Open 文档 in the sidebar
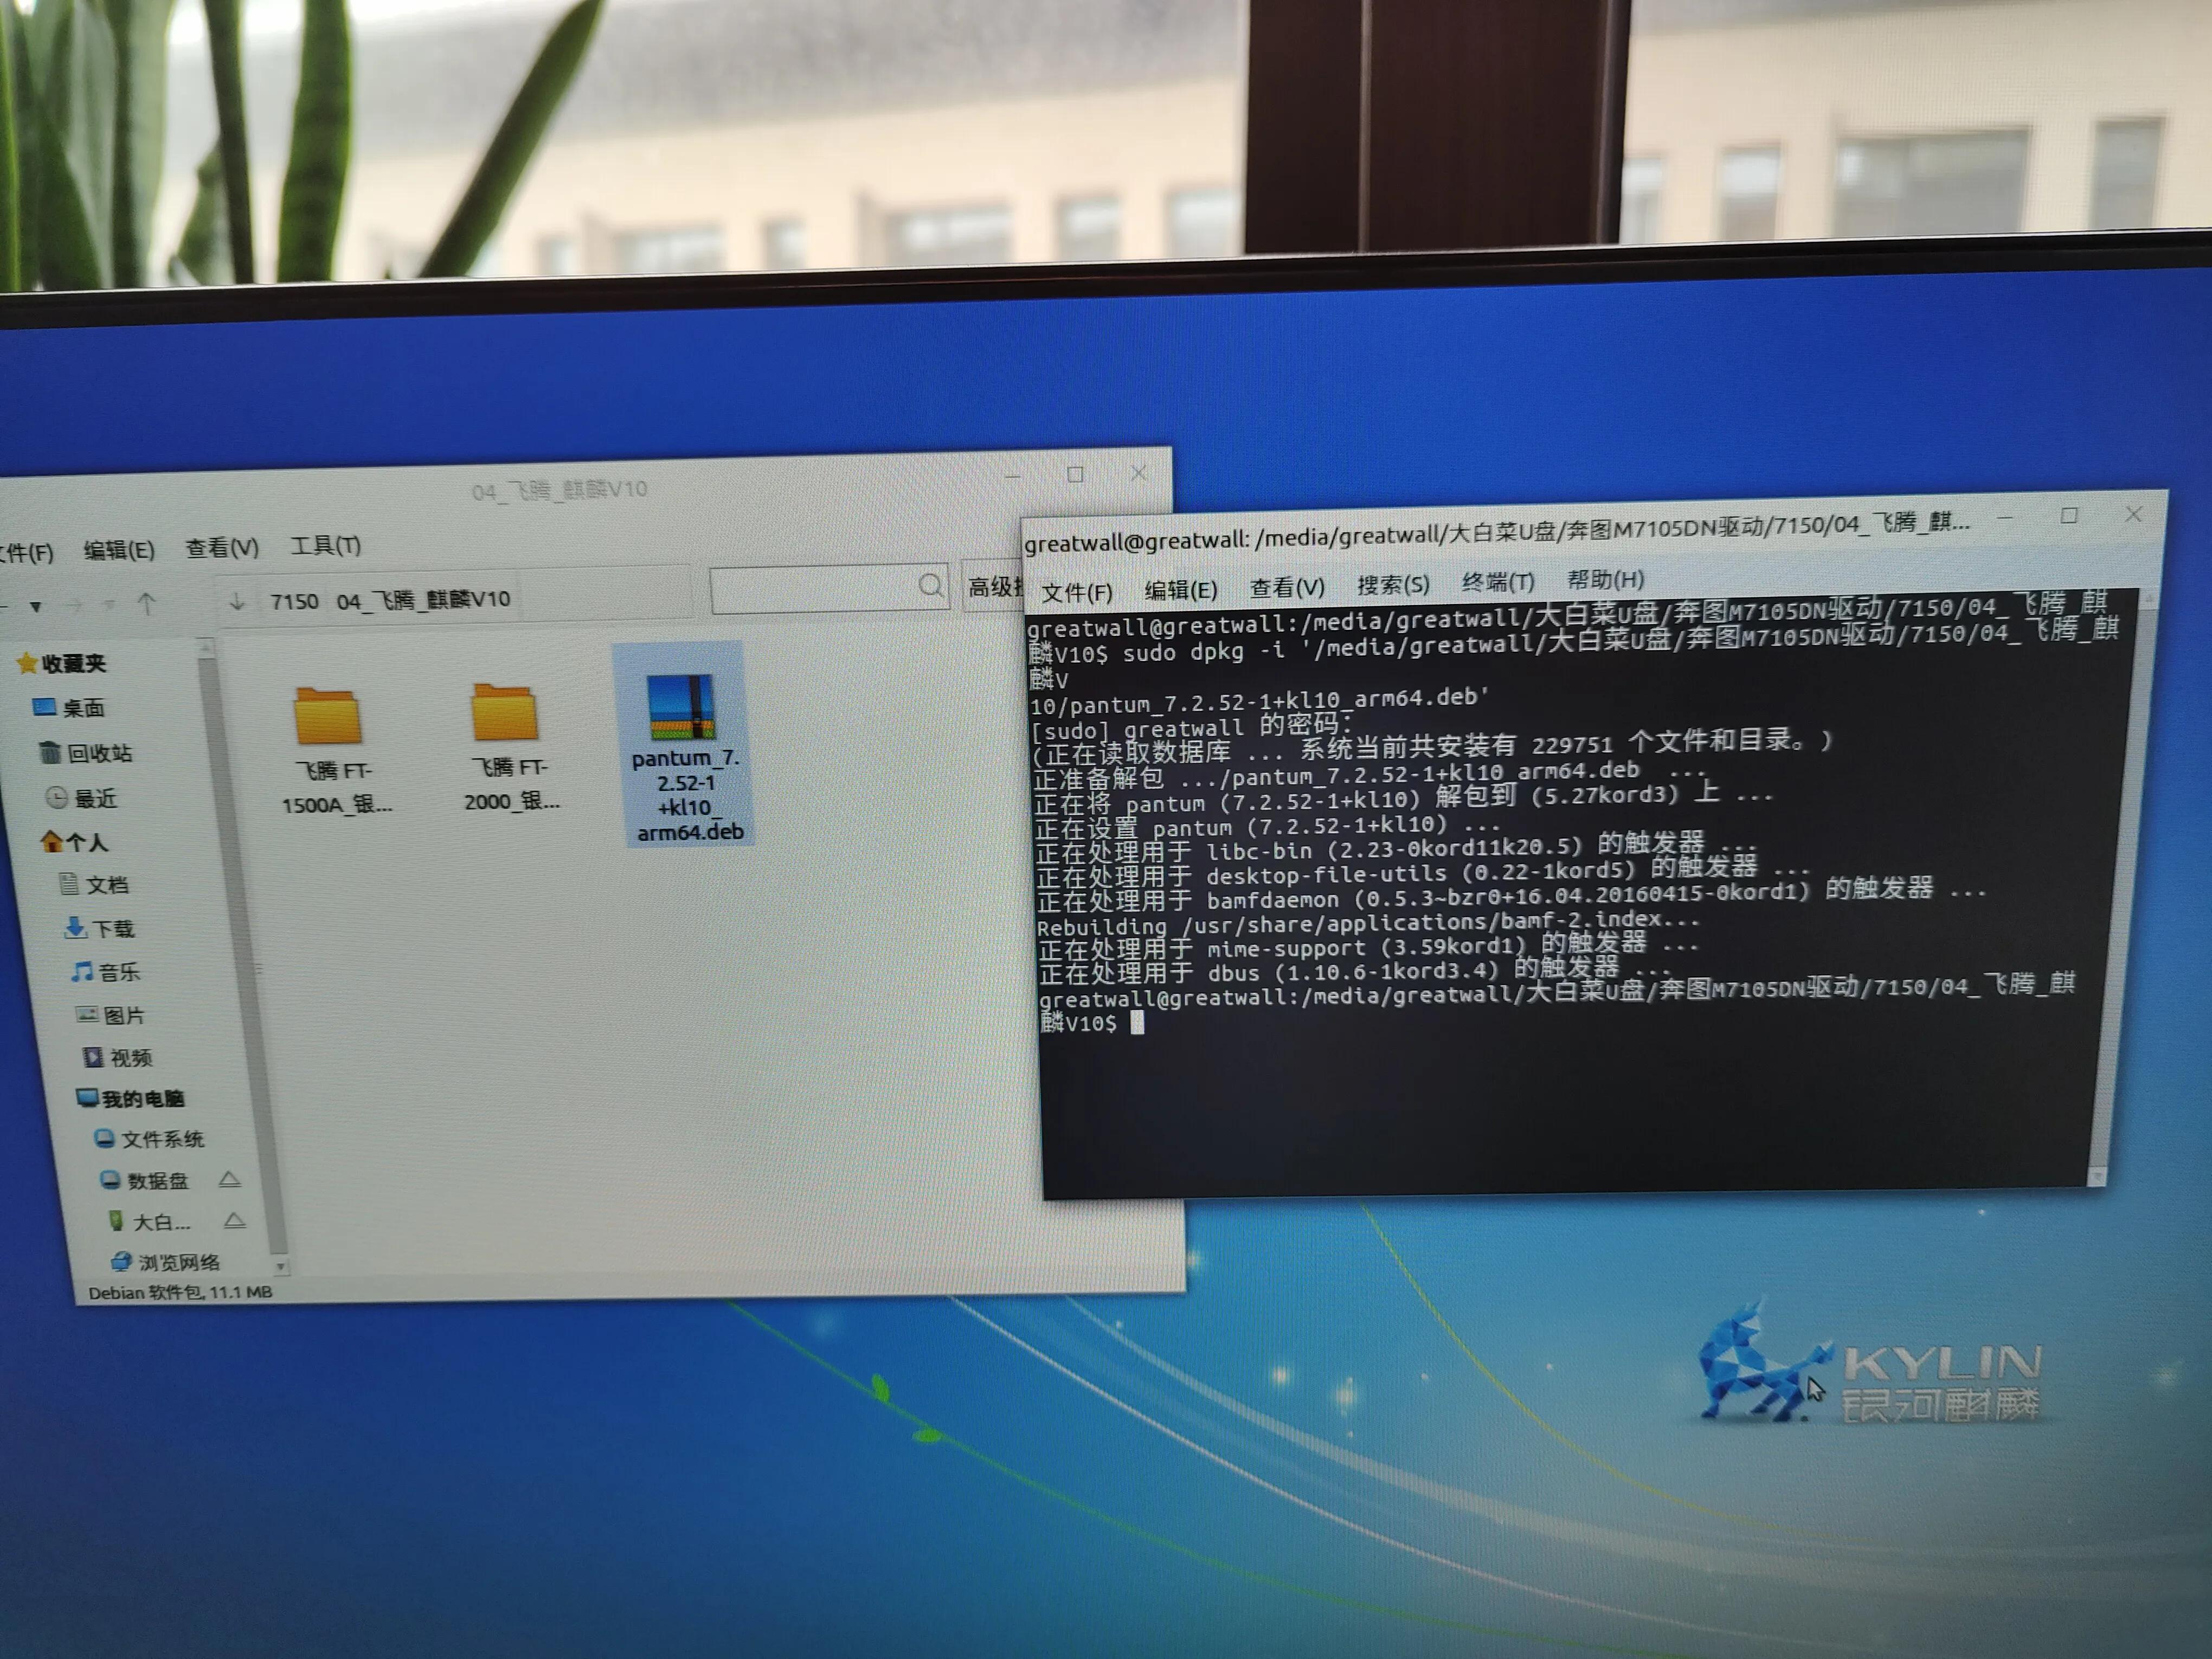The height and width of the screenshot is (1659, 2212). [94, 885]
